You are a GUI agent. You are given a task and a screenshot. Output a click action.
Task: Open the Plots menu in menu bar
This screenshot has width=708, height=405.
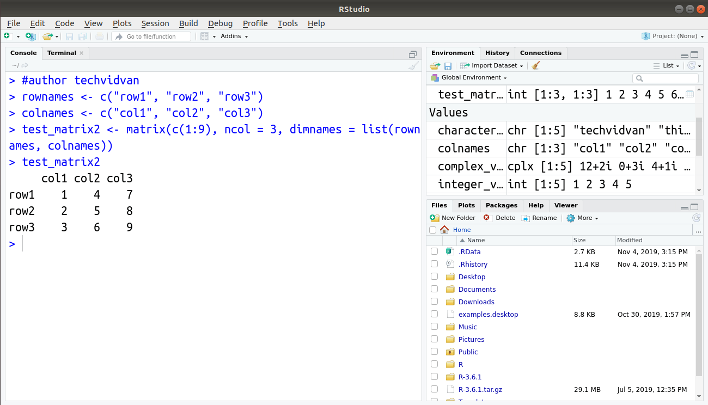click(122, 23)
